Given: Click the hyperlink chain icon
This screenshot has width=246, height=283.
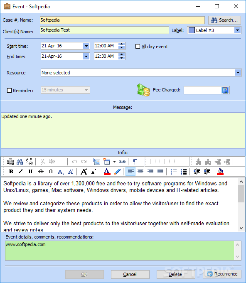Looking at the screenshot, I should (x=122, y=162).
